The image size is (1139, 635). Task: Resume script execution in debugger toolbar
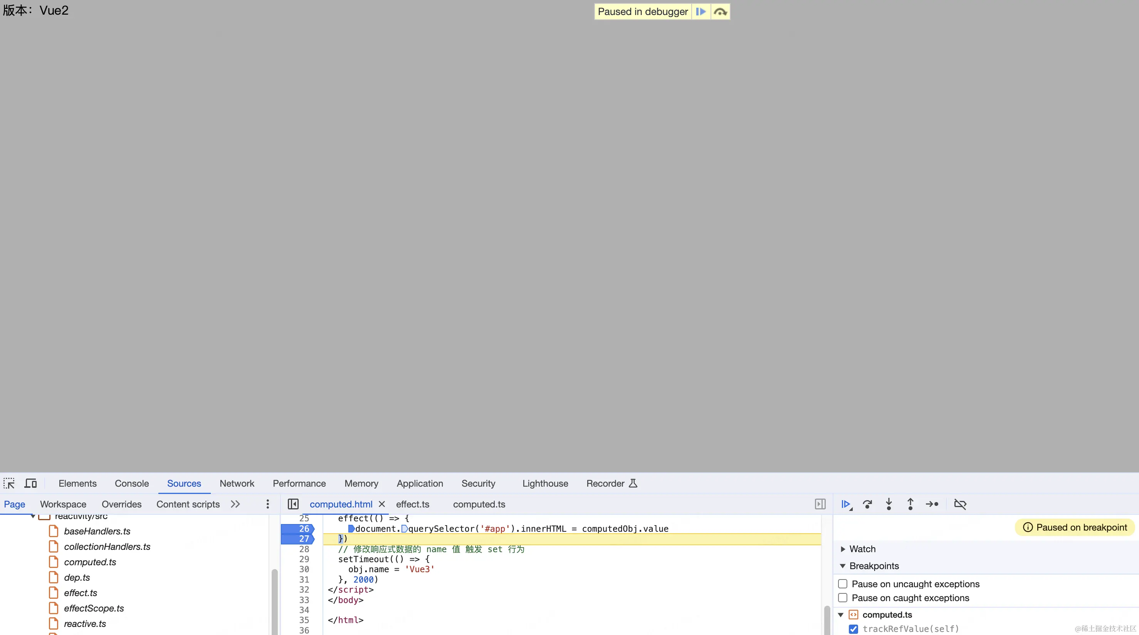click(x=846, y=504)
